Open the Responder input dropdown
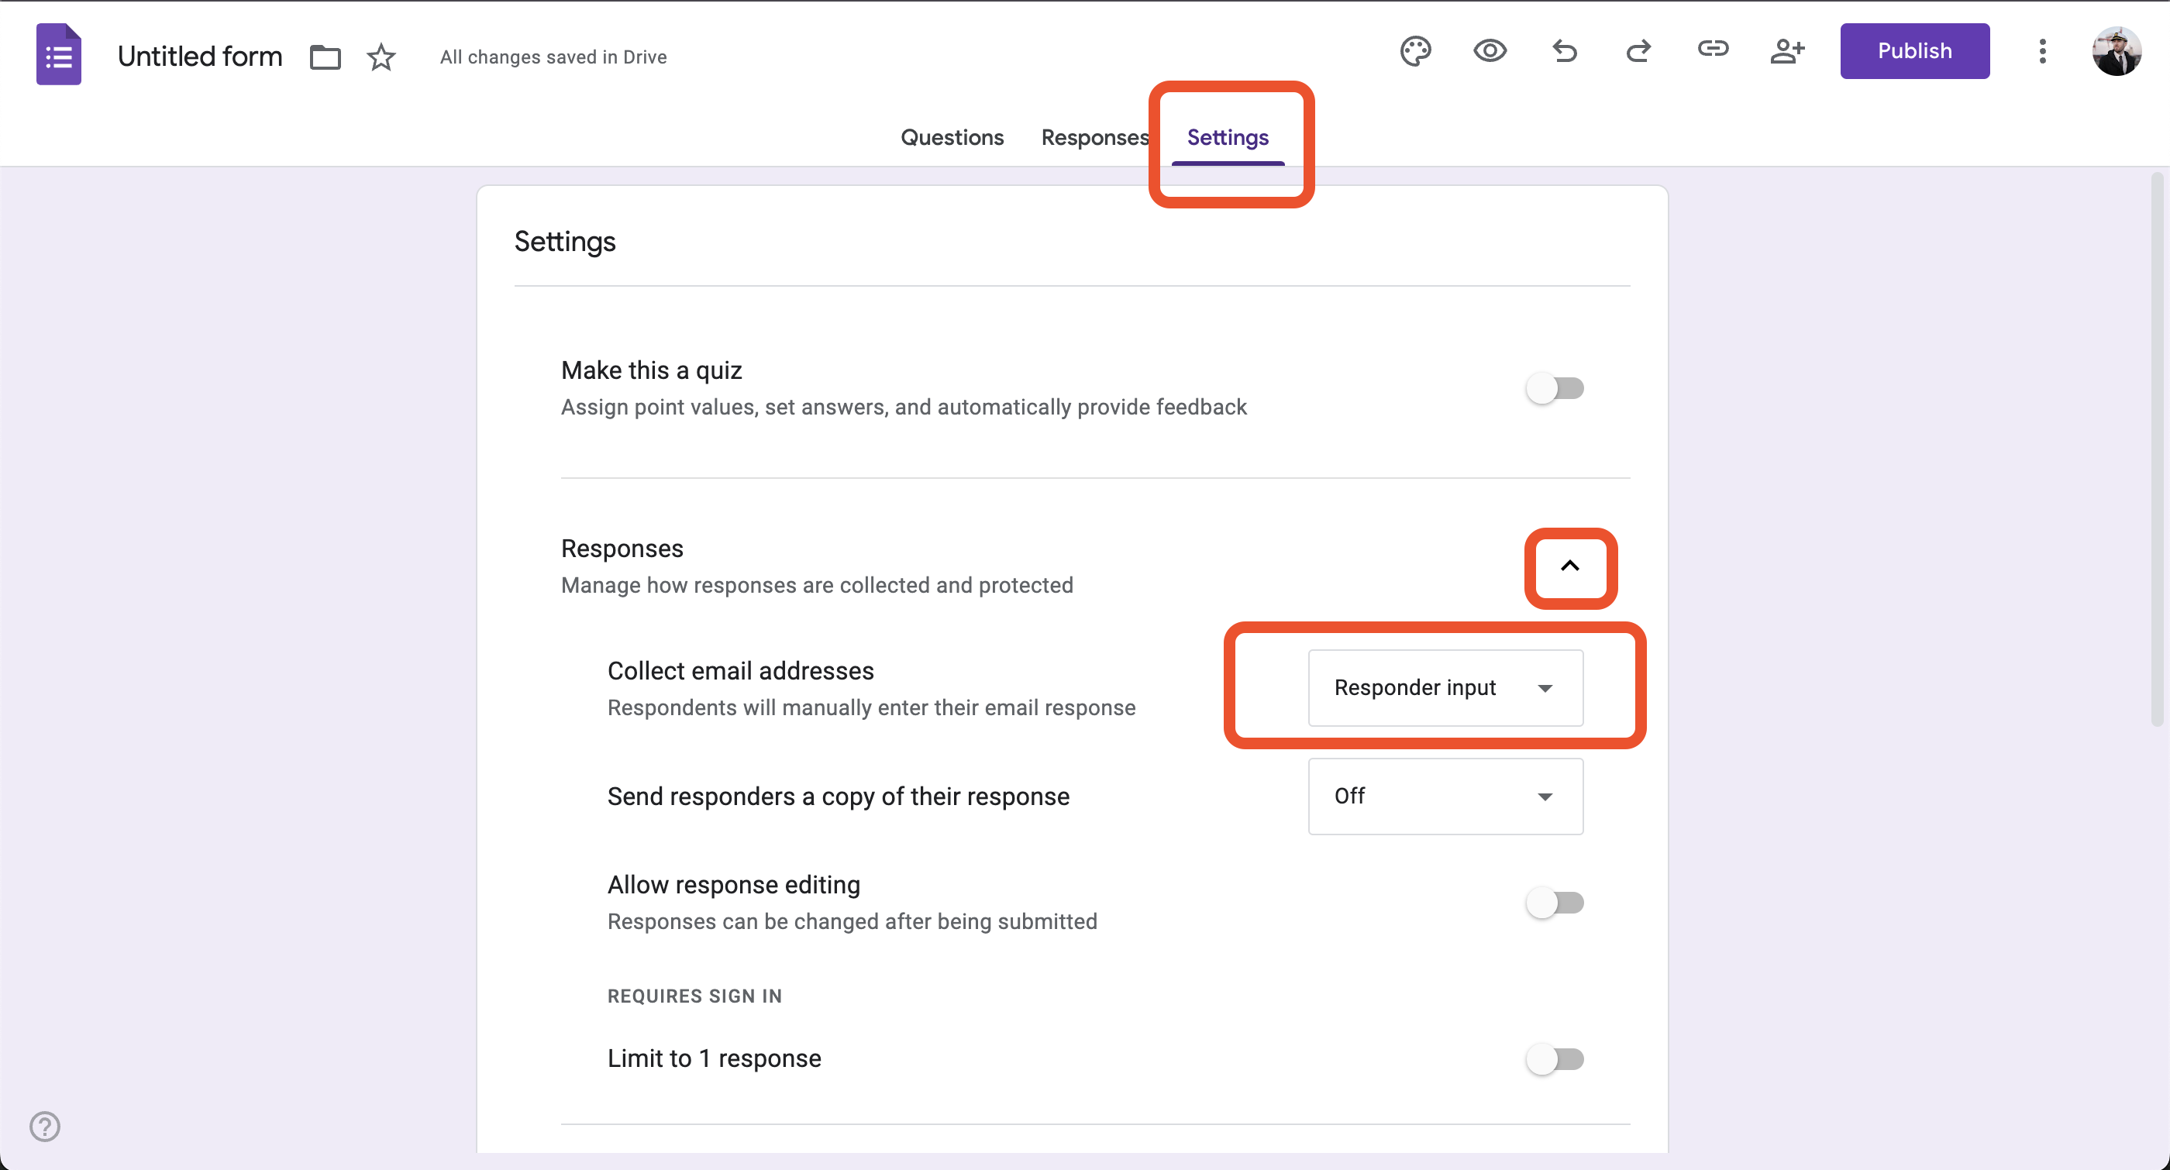 tap(1445, 687)
